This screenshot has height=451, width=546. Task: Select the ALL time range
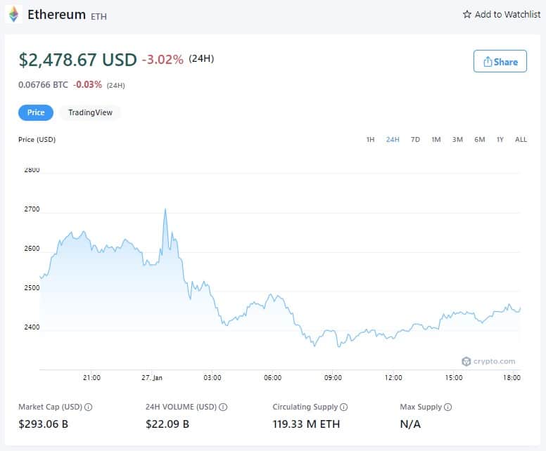click(x=521, y=139)
